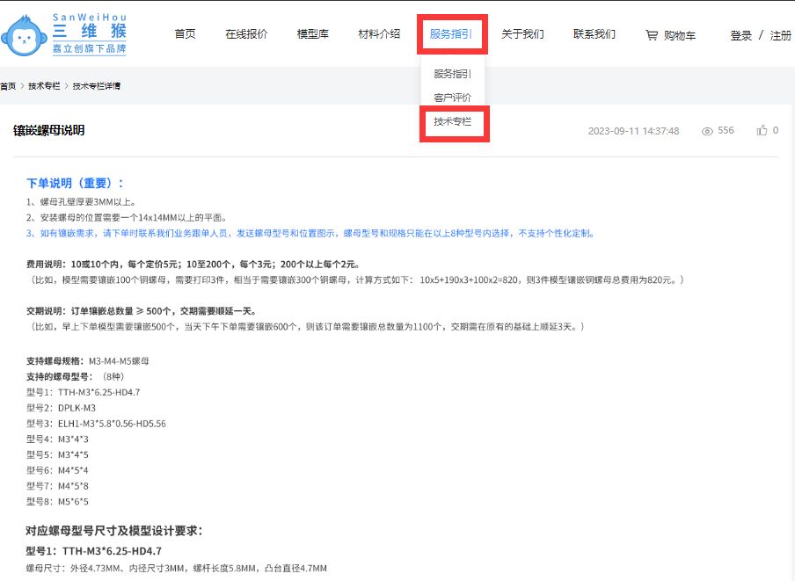
Task: Open the 首页 menu item
Action: (x=185, y=33)
